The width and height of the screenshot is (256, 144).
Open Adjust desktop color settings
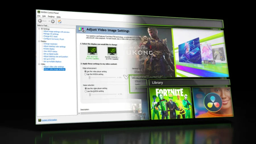pos(55,47)
